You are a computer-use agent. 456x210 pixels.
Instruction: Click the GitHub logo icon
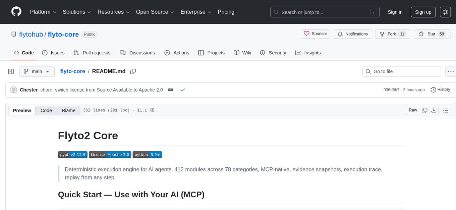coord(16,12)
